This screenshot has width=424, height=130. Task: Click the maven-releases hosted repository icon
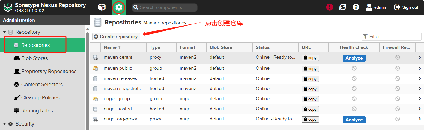[95, 79]
